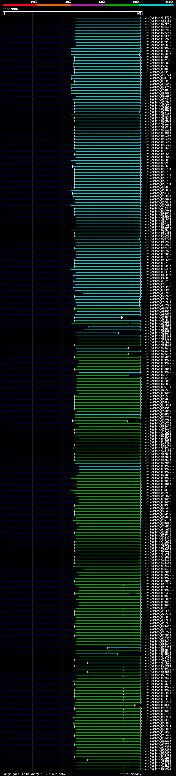Click hit label UniRef100_Q41709

(158, 87)
